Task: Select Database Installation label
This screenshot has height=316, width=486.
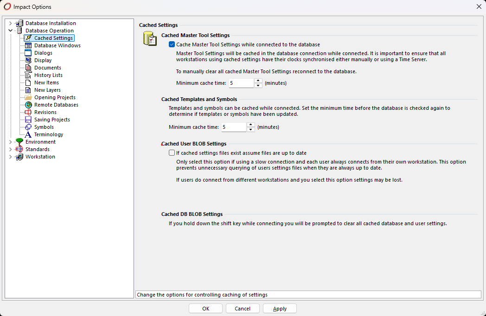Action: [x=51, y=23]
